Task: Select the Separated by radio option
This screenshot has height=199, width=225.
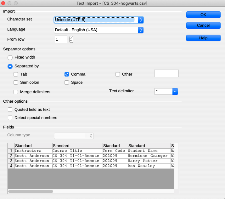Action: [x=10, y=66]
